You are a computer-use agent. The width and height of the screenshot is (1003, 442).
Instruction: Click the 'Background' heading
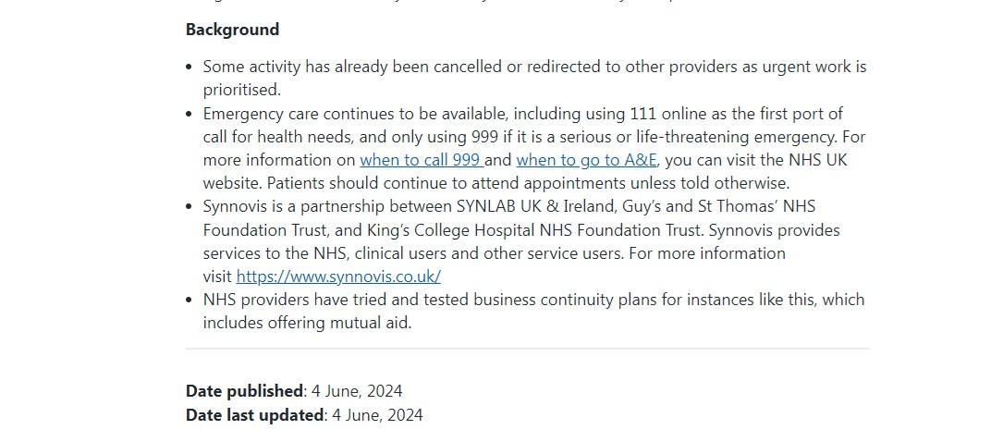click(x=232, y=30)
